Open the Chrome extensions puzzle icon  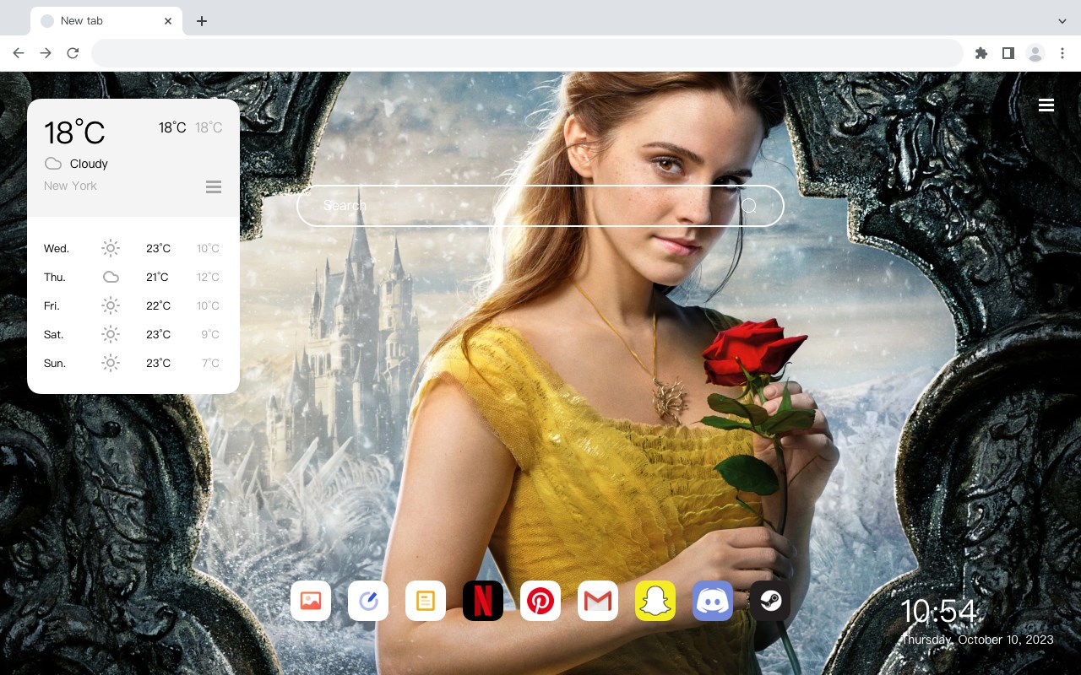pyautogui.click(x=981, y=53)
